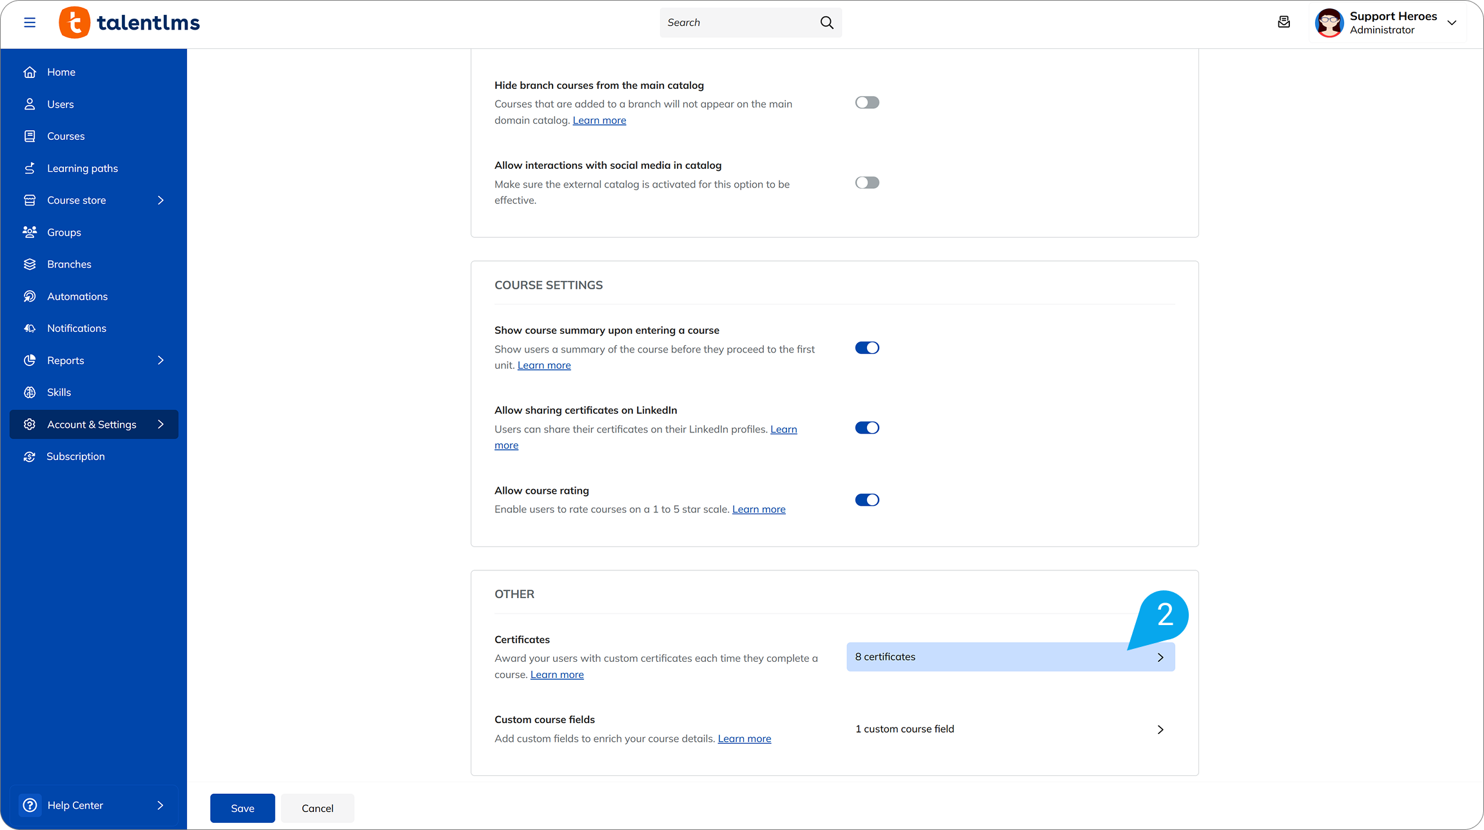
Task: Disable Allow course rating switch
Action: [x=866, y=500]
